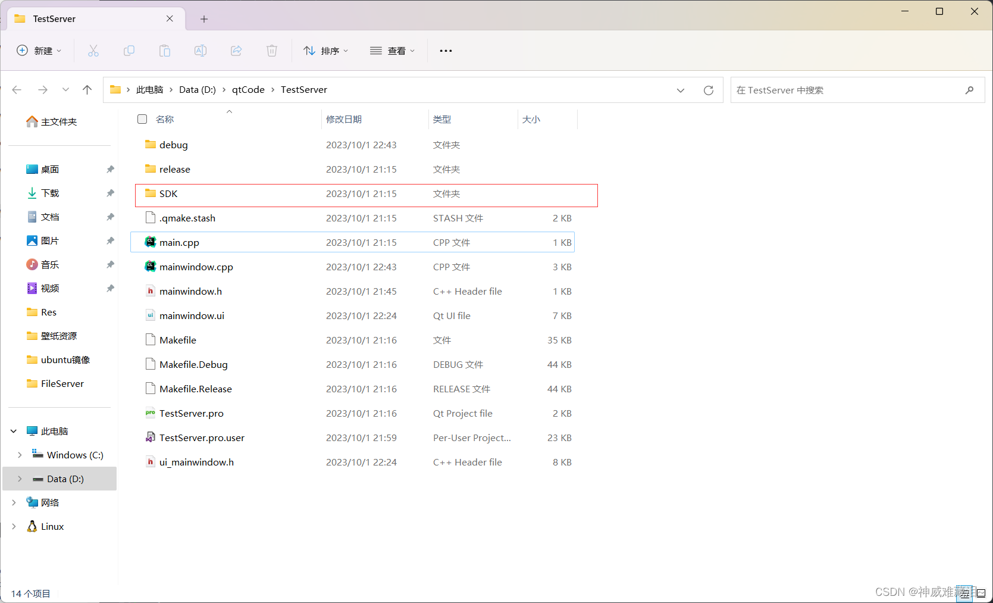
Task: Click the Delete trash icon
Action: coord(272,51)
